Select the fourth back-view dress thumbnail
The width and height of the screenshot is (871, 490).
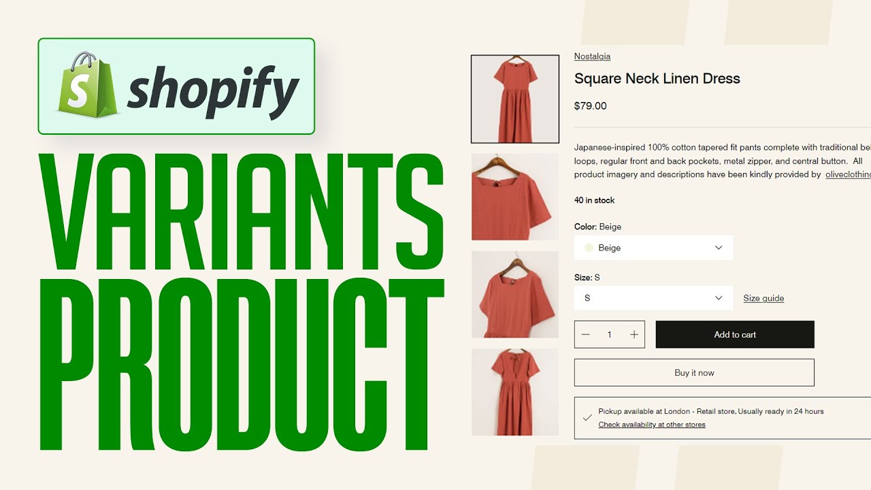[515, 392]
